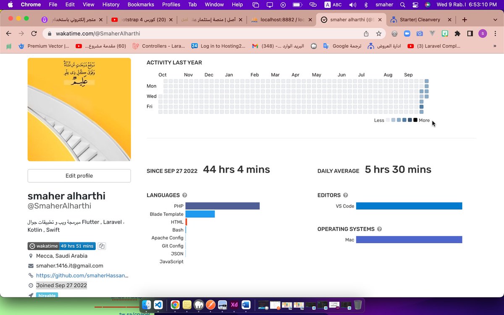Image resolution: width=504 pixels, height=315 pixels.
Task: Click the share icon in the address bar
Action: (x=366, y=34)
